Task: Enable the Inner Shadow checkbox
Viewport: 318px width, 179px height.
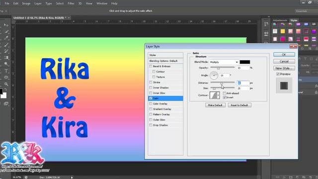Action: pos(151,88)
